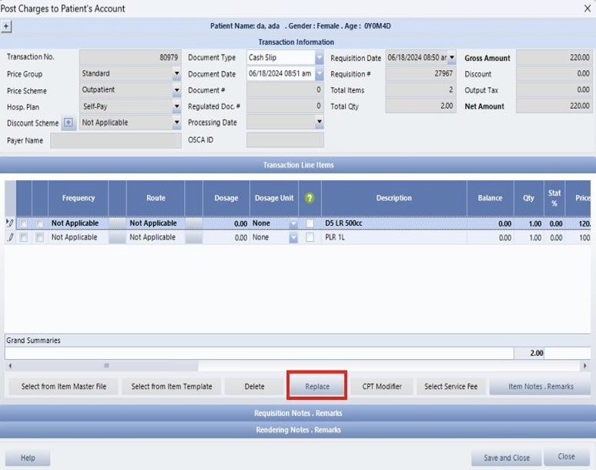596x470 pixels.
Task: Click the Payer Name input field
Action: click(x=116, y=141)
